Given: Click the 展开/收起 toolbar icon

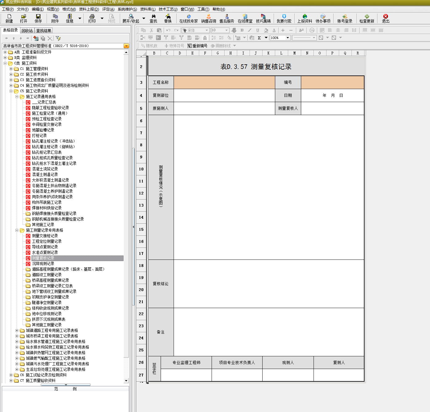Looking at the screenshot, I should [131, 18].
